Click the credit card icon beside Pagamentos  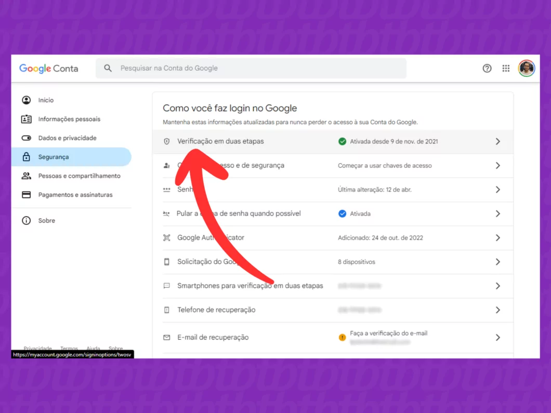[27, 195]
